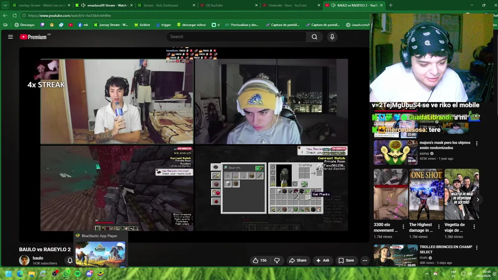Open options for 3300 elo movement short
Viewport: 498px width, 280px height.
(403, 226)
